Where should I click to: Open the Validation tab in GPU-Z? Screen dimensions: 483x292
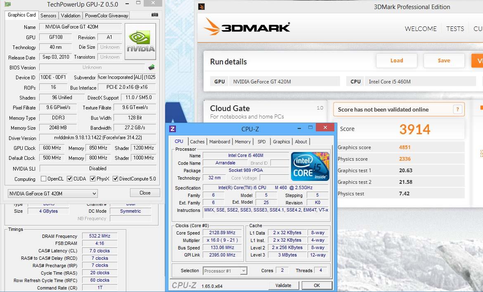point(71,15)
